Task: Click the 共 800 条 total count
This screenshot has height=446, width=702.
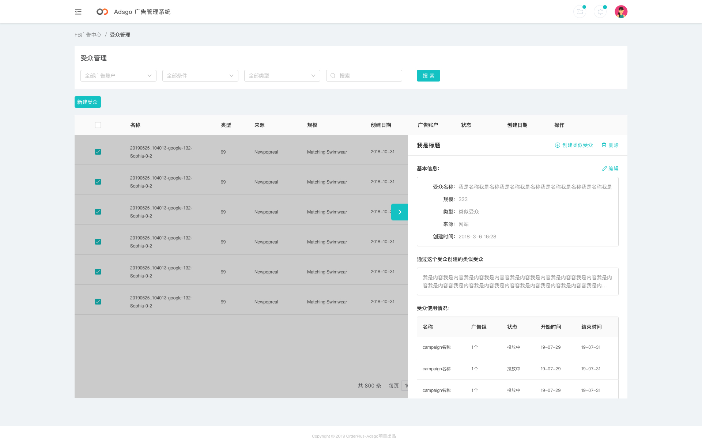Action: point(370,386)
